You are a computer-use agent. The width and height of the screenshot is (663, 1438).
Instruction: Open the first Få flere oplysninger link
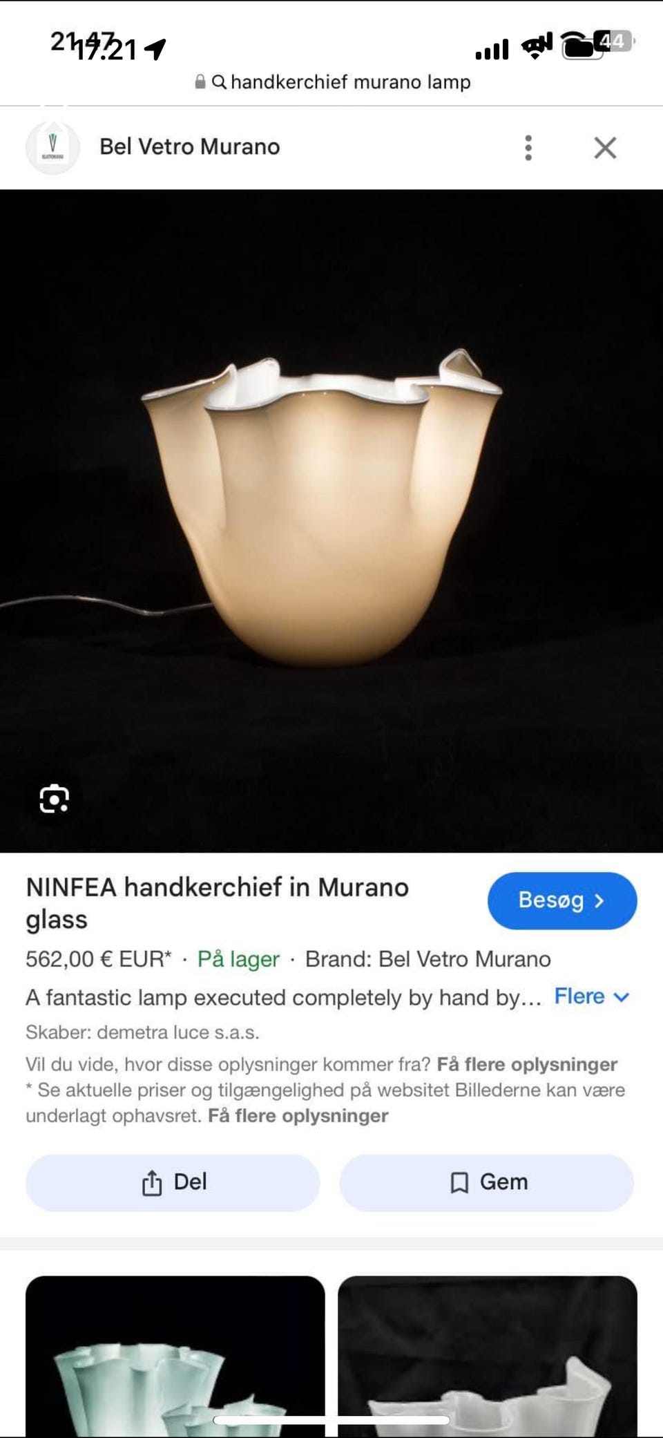527,1064
